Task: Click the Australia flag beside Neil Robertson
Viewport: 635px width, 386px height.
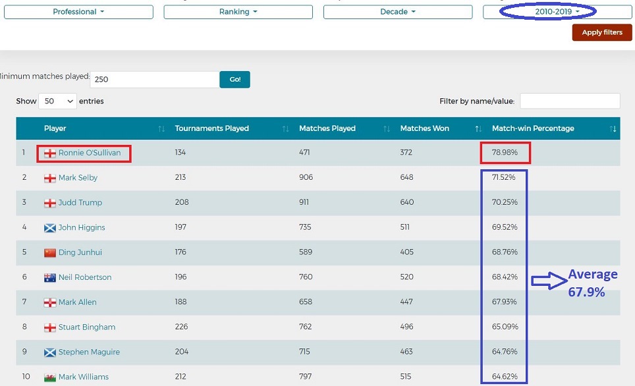Action: 50,277
